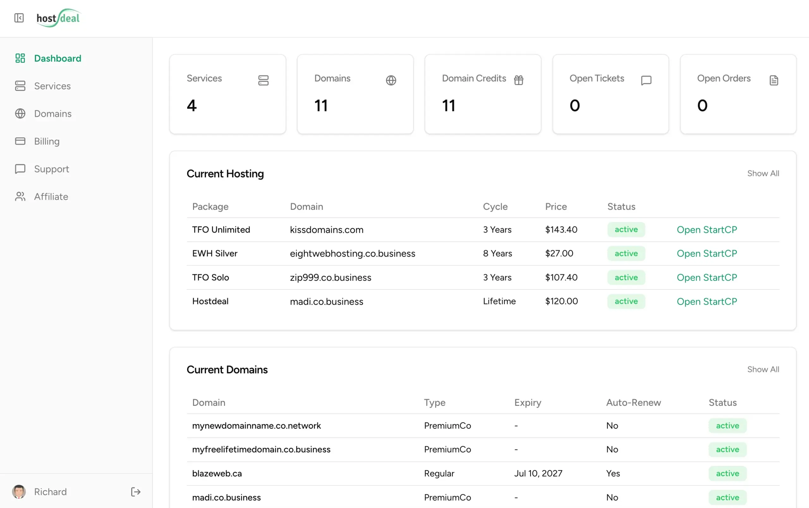Click Richard's profile avatar
809x508 pixels.
coord(19,492)
